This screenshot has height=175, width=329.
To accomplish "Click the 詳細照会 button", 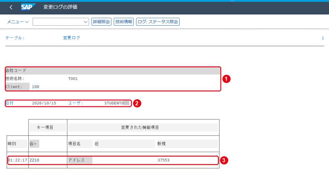I will 101,22.
